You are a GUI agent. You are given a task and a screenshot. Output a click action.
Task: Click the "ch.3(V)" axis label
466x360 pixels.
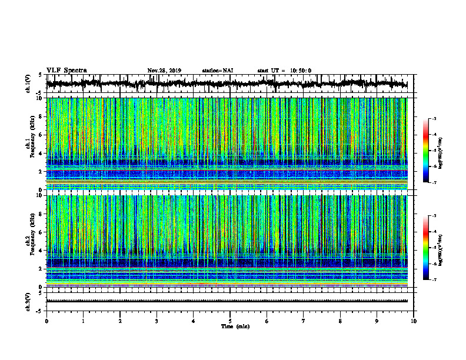coord(28,302)
